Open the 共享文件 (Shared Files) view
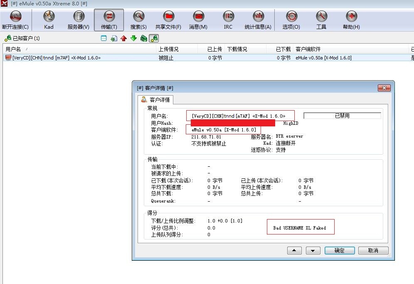Image resolution: width=414 pixels, height=284 pixels. [x=168, y=20]
